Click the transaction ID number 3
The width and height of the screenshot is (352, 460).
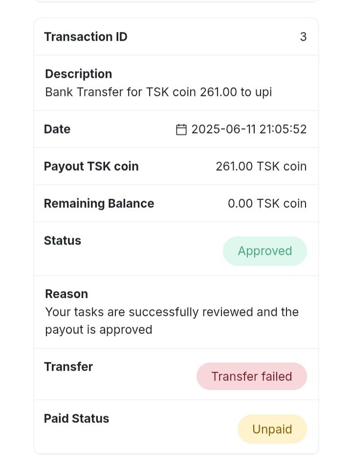pyautogui.click(x=303, y=37)
